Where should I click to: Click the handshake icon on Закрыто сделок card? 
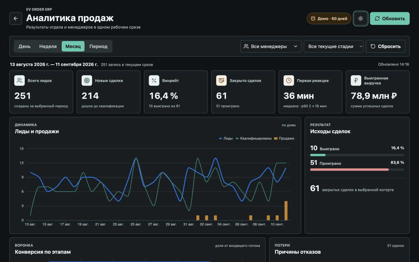[x=221, y=81]
